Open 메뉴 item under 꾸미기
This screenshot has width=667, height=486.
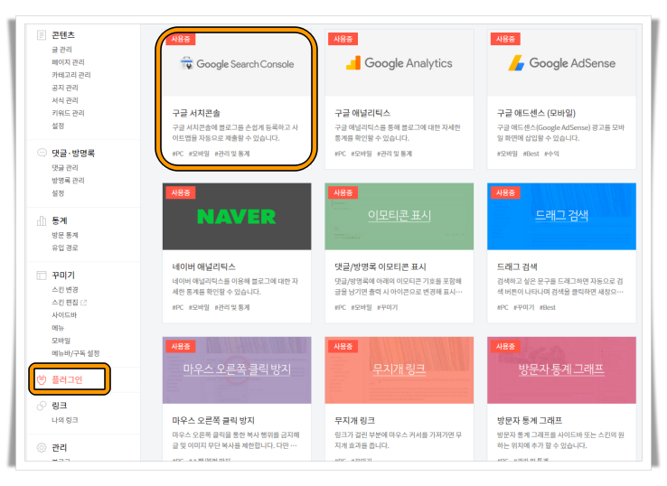pyautogui.click(x=58, y=328)
